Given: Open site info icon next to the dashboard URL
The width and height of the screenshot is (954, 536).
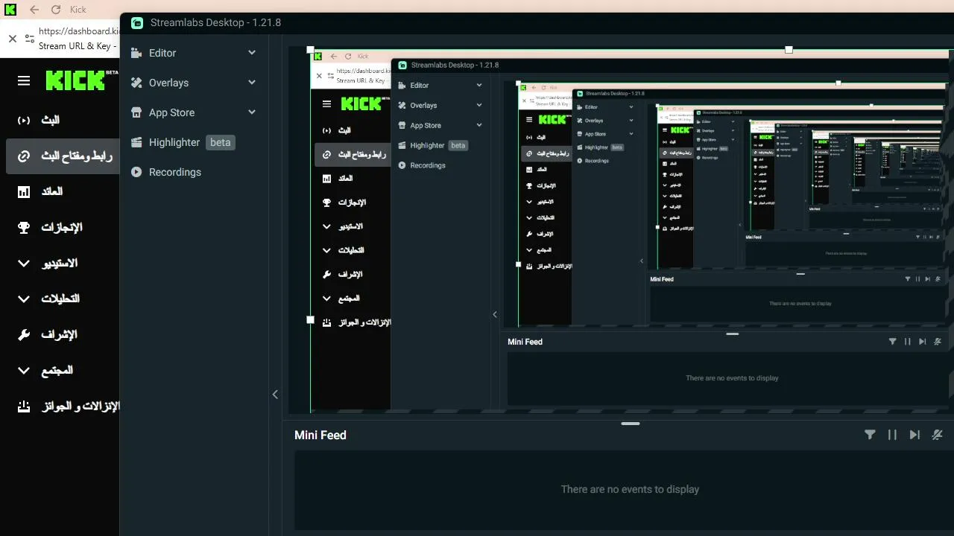Looking at the screenshot, I should click(x=29, y=39).
